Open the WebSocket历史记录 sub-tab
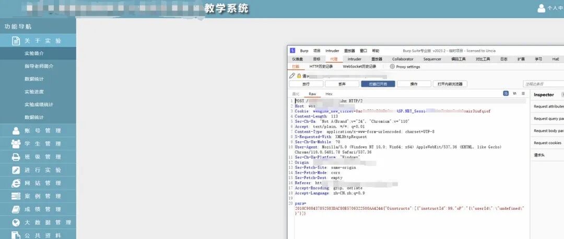The height and width of the screenshot is (239, 564). (359, 67)
